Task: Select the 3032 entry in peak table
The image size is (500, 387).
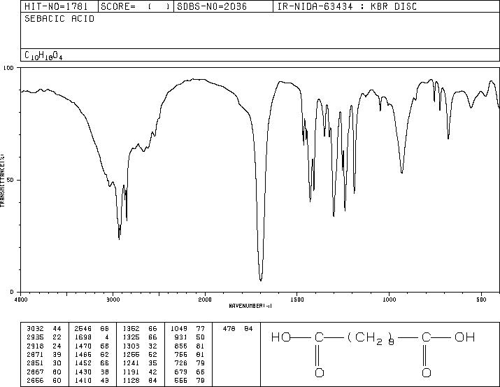Action: (x=36, y=329)
